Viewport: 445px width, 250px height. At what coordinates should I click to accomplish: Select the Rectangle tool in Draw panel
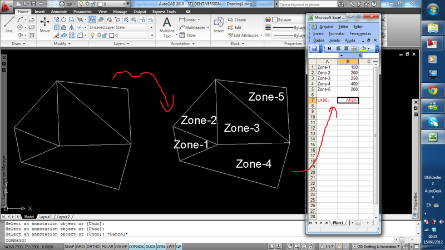[32, 27]
